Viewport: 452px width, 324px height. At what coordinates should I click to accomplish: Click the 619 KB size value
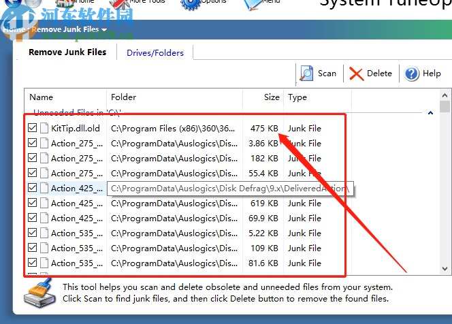pyautogui.click(x=264, y=204)
